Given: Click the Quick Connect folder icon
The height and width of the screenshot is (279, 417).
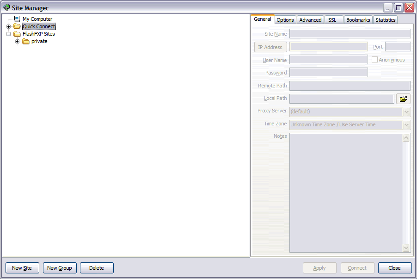Looking at the screenshot, I should pos(17,26).
